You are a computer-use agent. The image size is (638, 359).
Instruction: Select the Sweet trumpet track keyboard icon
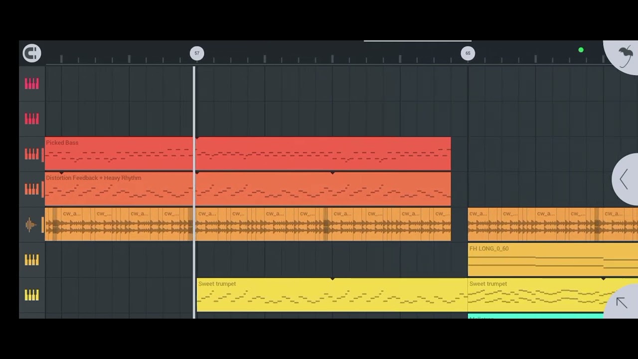pyautogui.click(x=32, y=295)
